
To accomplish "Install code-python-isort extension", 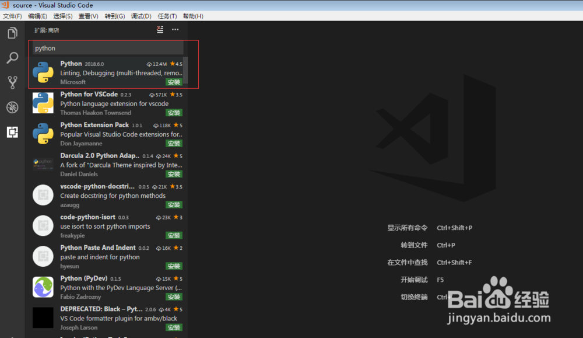I will (x=174, y=235).
